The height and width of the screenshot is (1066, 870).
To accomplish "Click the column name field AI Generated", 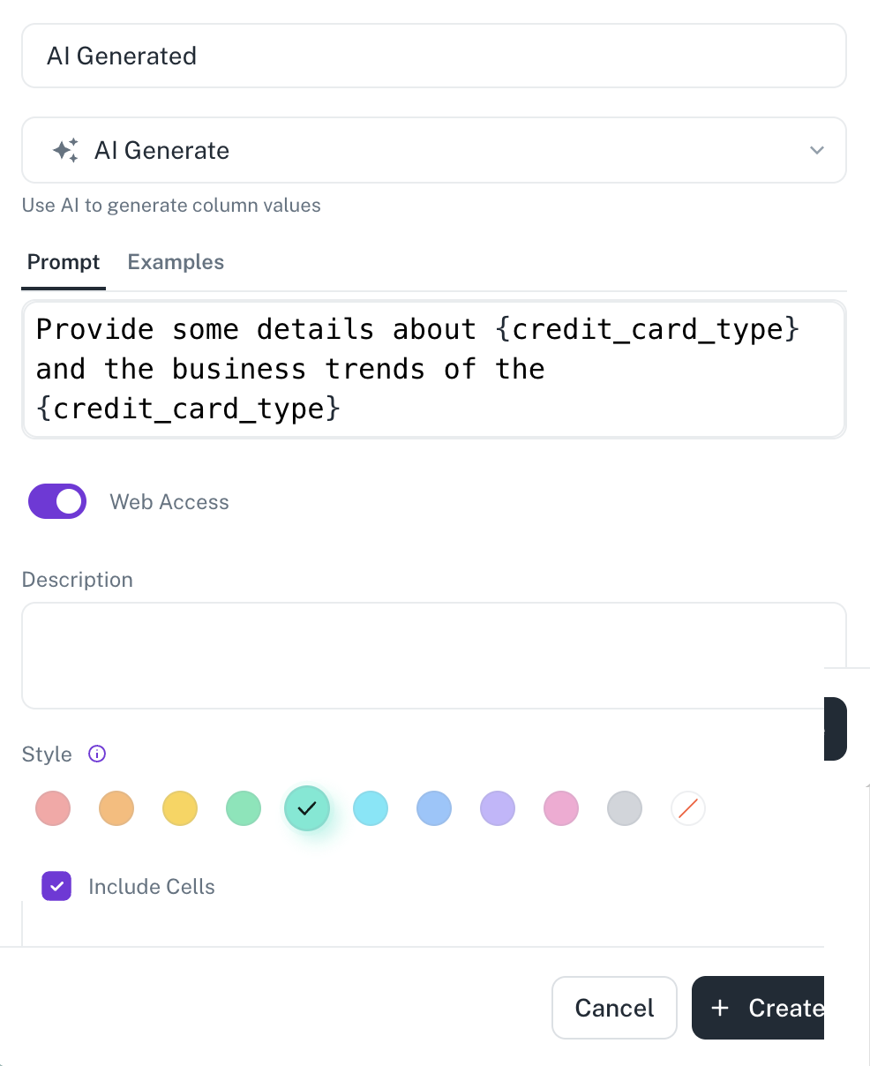I will click(x=434, y=56).
